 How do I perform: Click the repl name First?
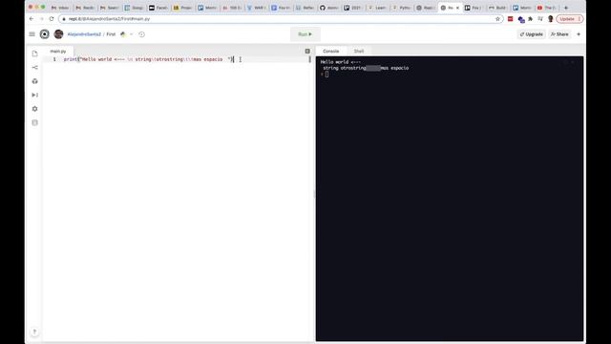[111, 34]
